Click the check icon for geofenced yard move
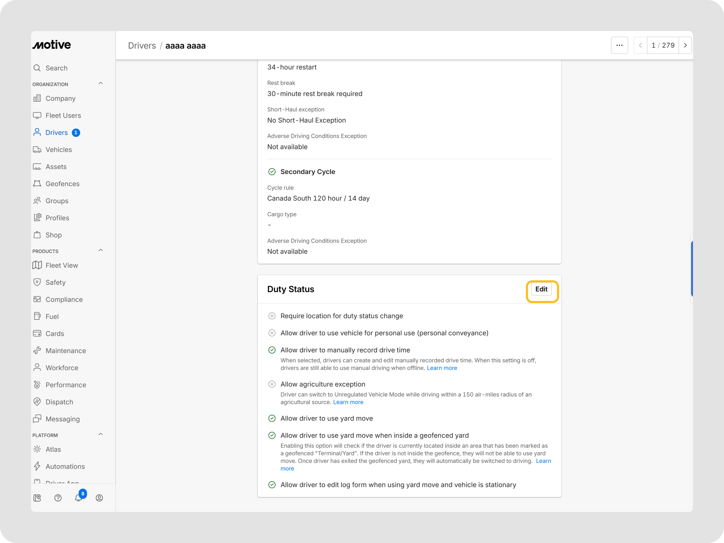Image resolution: width=724 pixels, height=543 pixels. 272,435
